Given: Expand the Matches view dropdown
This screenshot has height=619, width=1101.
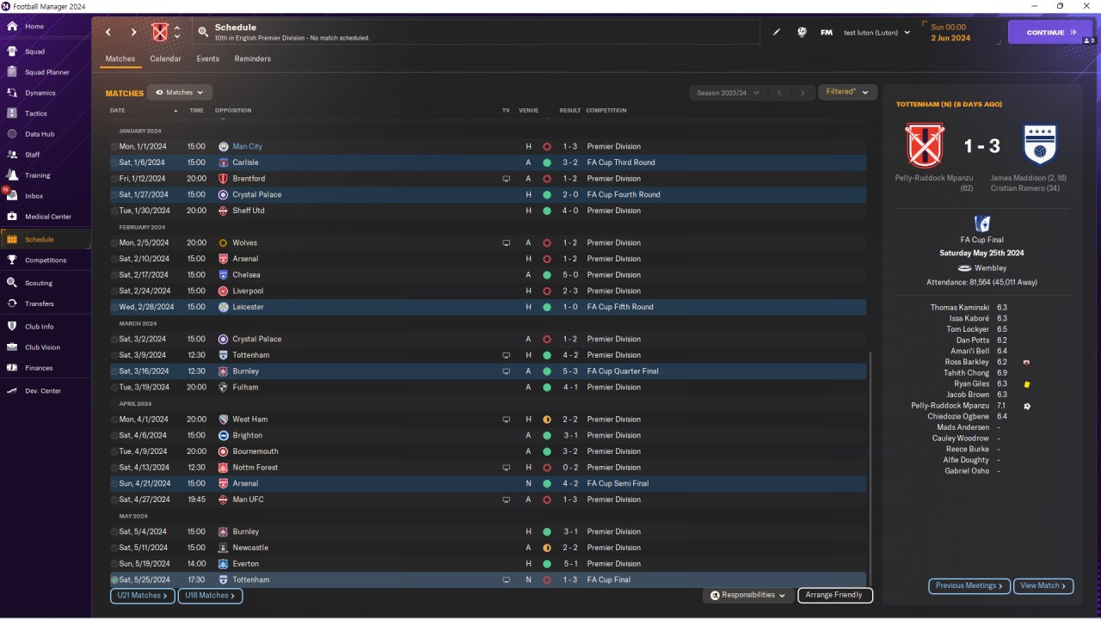Looking at the screenshot, I should point(180,92).
